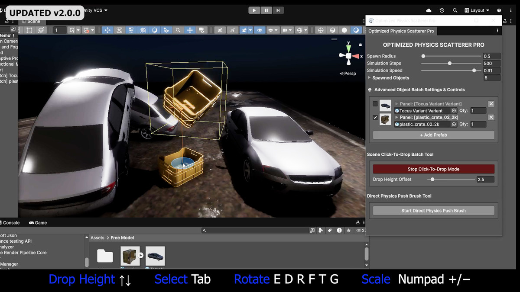Enable the Tocus Variant Variant checkbox
The width and height of the screenshot is (520, 292).
click(x=375, y=104)
